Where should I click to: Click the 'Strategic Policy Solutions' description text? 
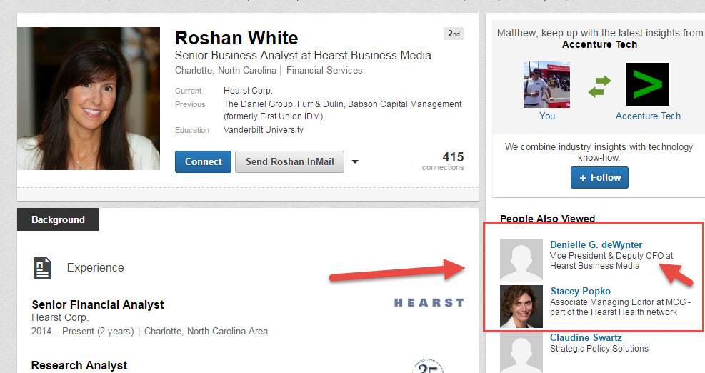point(599,348)
